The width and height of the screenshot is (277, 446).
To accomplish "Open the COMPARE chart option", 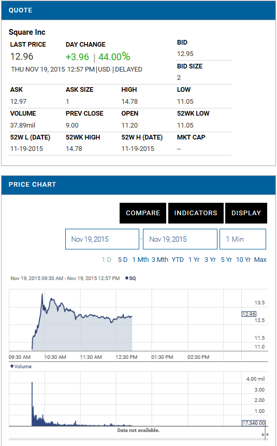I will [142, 213].
